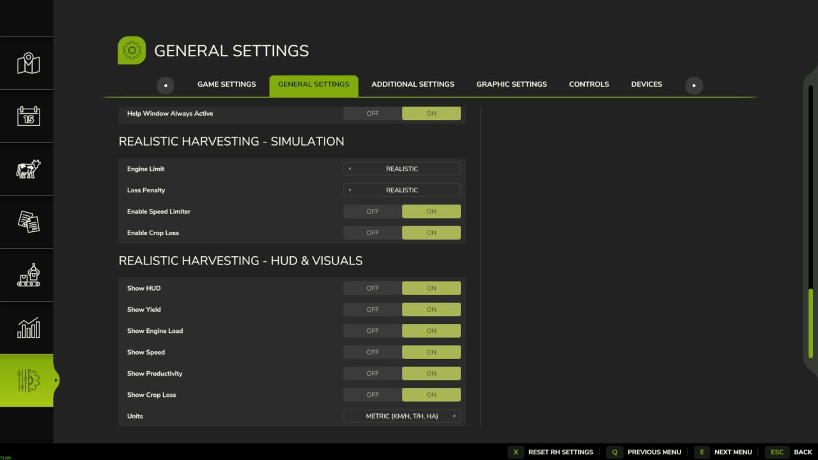Image resolution: width=818 pixels, height=460 pixels.
Task: Turn off Help Window Always Active
Action: [373, 113]
